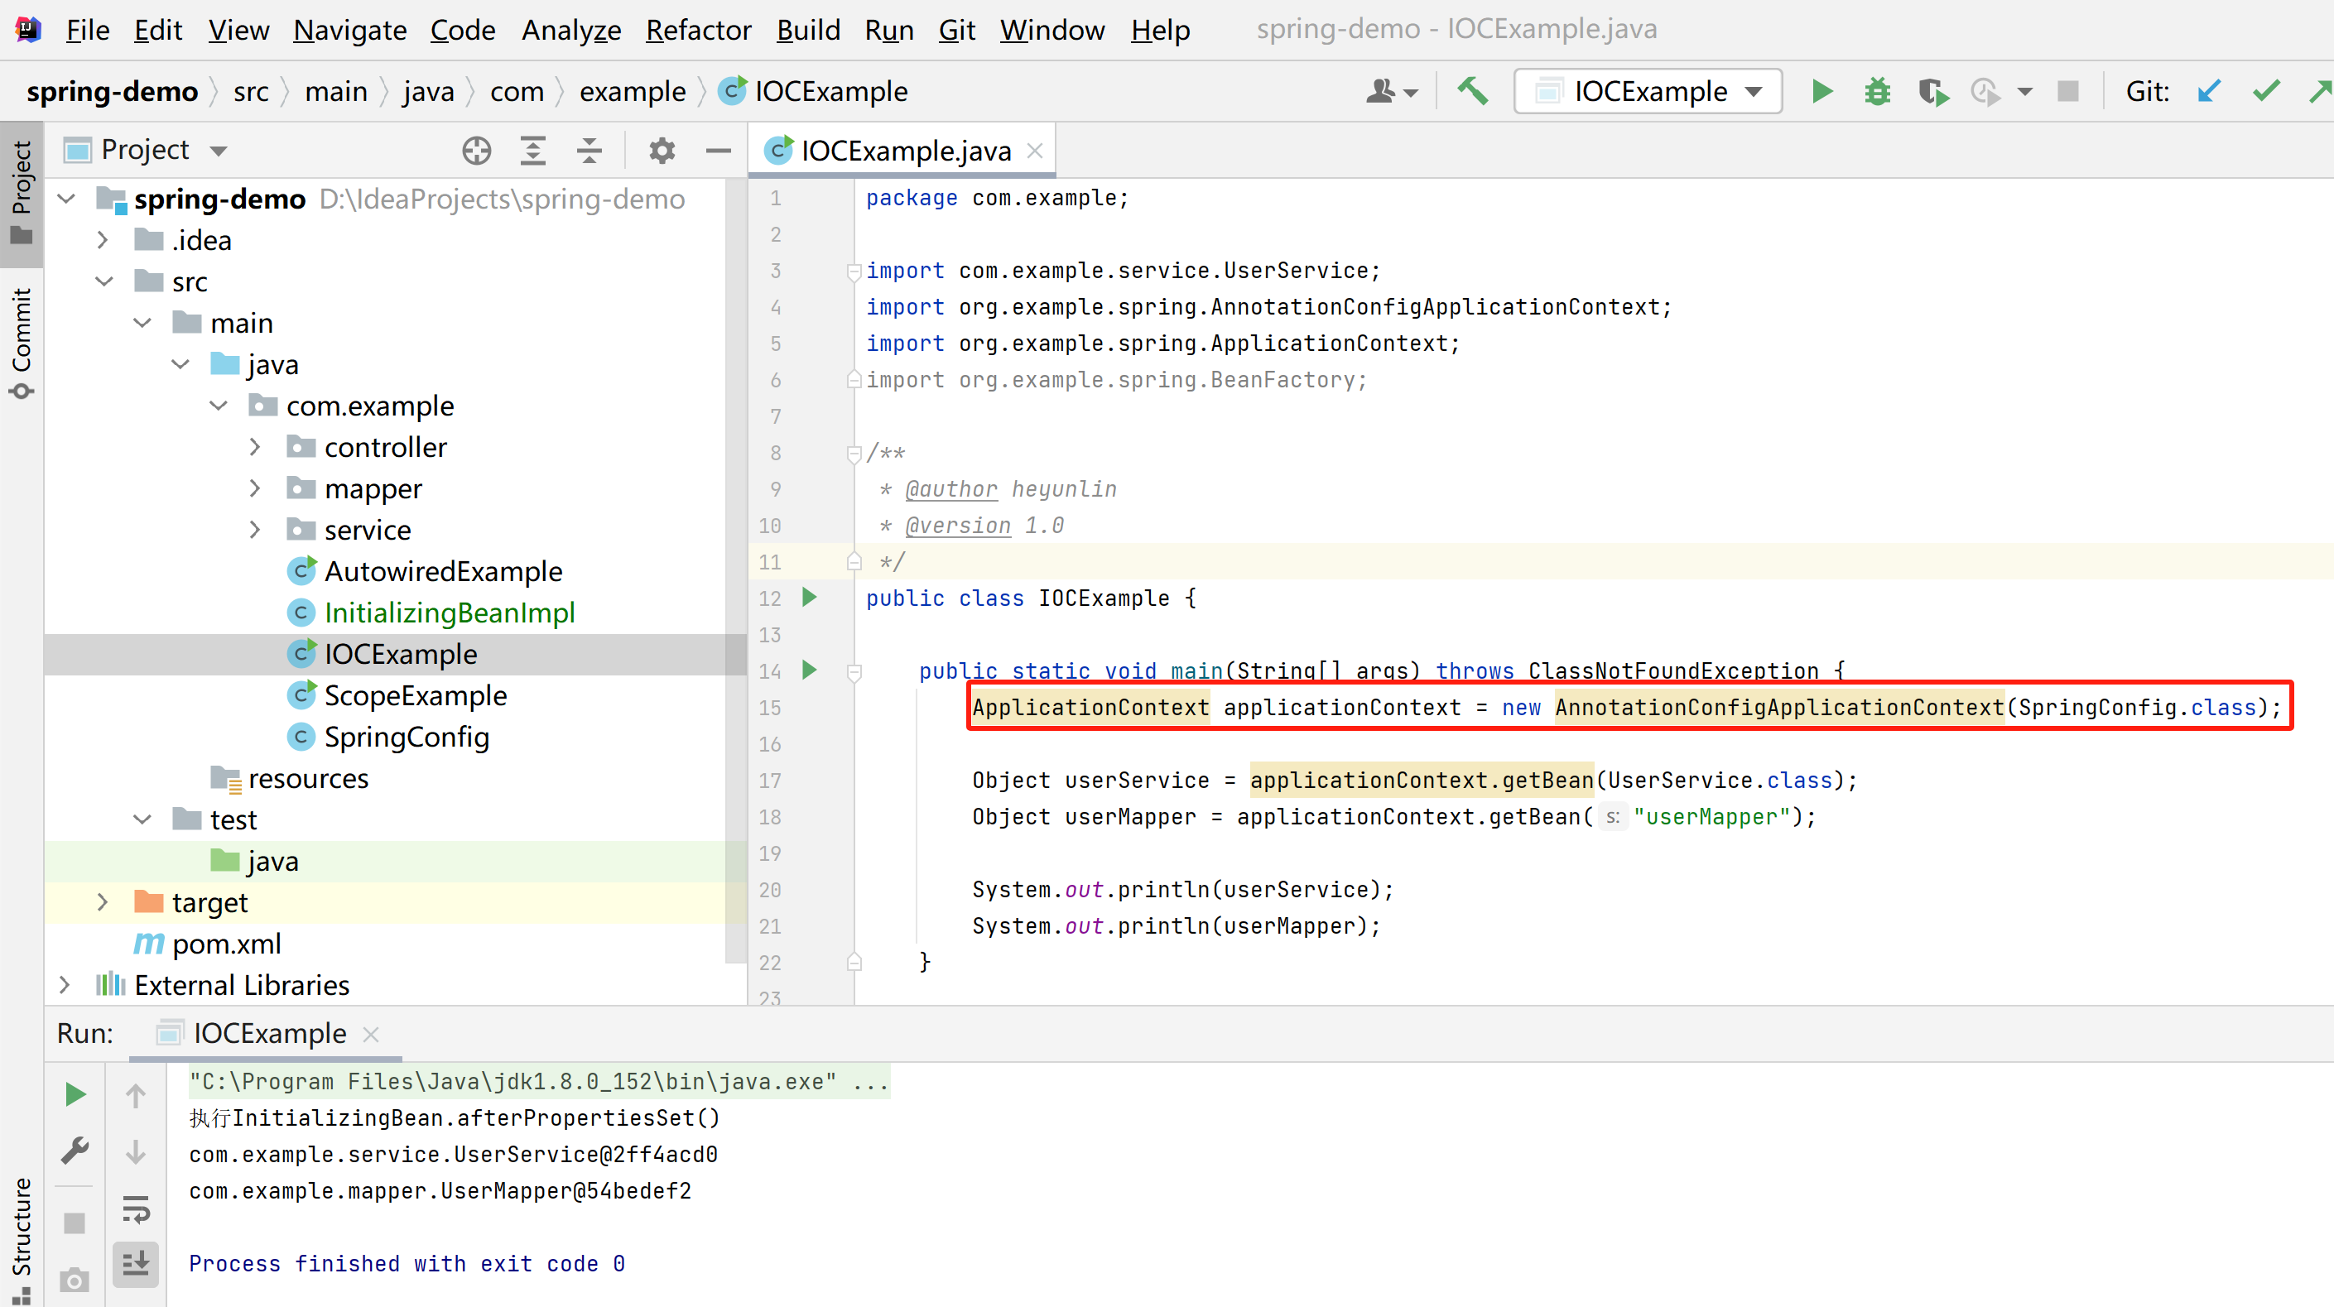
Task: Click the run arrow beside main method
Action: (x=808, y=670)
